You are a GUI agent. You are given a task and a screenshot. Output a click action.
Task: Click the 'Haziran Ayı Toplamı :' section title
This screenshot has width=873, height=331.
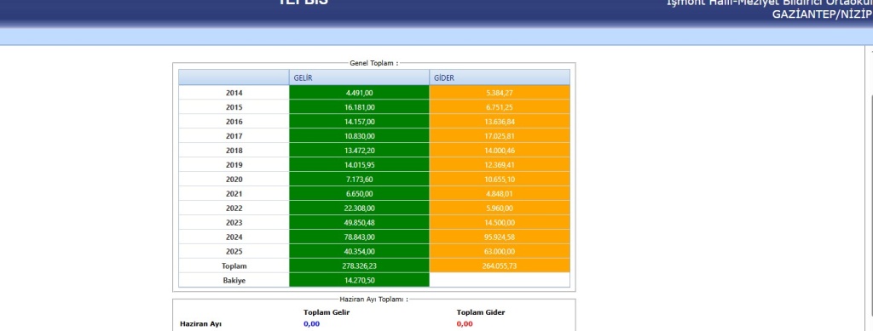373,300
